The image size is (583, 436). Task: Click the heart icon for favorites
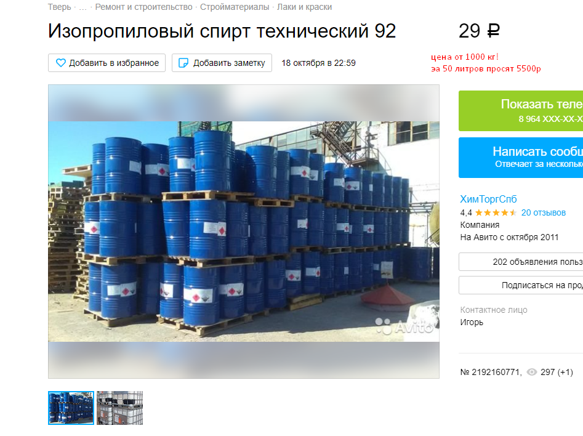60,63
